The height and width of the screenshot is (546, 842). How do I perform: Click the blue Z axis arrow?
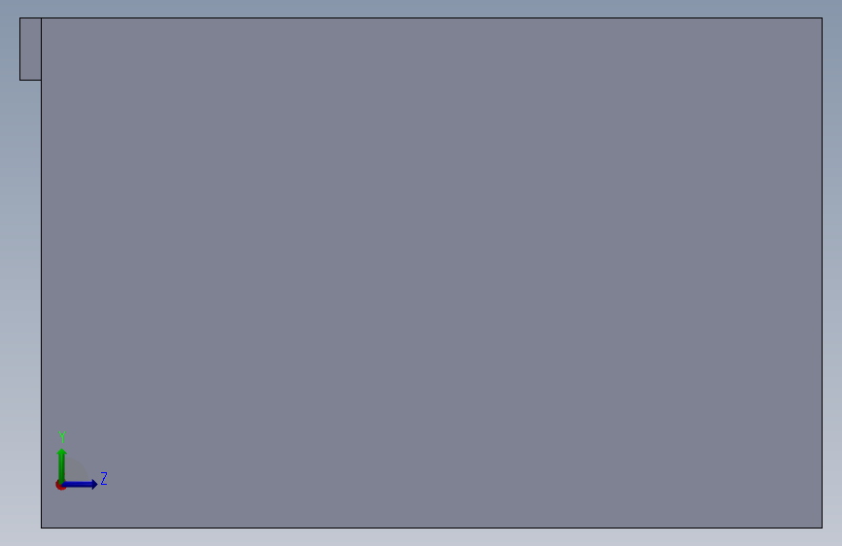pyautogui.click(x=81, y=485)
